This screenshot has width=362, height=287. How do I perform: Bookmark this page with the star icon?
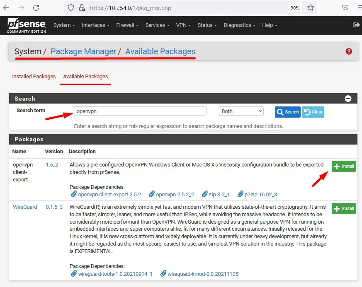pos(311,7)
